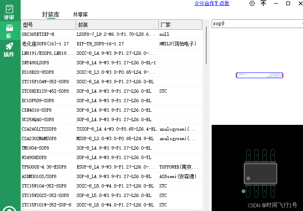Image resolution: width=303 pixels, height=211 pixels.
Task: Sort by the 封装 column header
Action: click(x=117, y=25)
